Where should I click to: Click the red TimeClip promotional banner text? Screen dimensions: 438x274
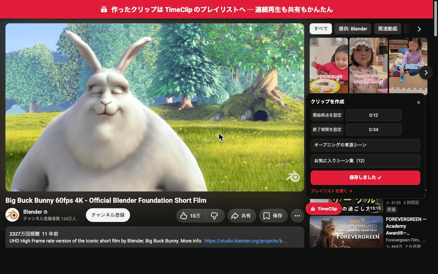point(222,10)
